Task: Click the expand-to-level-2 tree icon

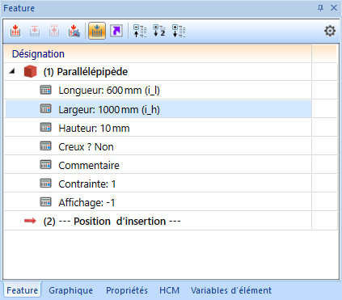Action: pos(159,31)
